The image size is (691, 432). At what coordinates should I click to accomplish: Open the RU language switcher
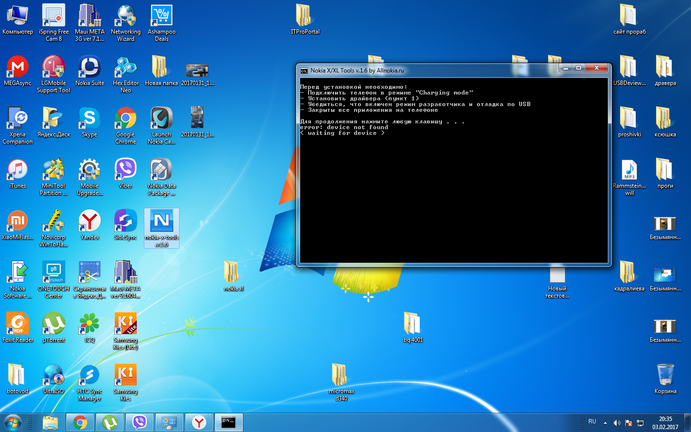(x=592, y=421)
